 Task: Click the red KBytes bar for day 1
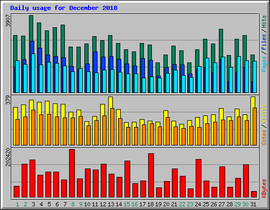16,192
